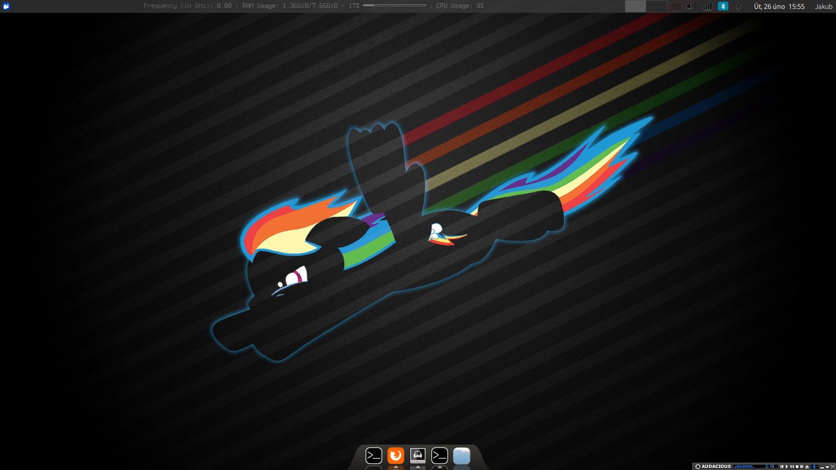This screenshot has height=470, width=836.
Task: Open the mail envelope tray icon
Action: click(676, 6)
